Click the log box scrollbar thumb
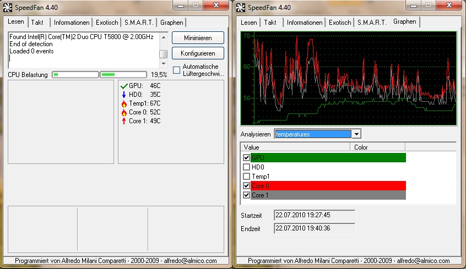This screenshot has width=466, height=269. coord(164,54)
